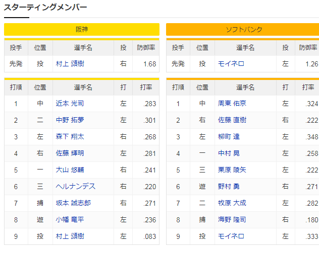Click batting average .281 for 佐藤 輝明
This screenshot has width=319, height=254.
click(x=150, y=153)
